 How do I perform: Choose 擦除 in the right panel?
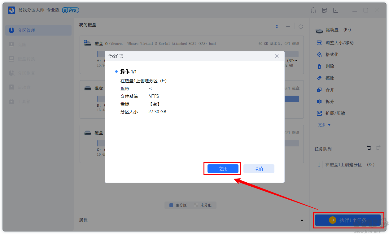(x=326, y=78)
